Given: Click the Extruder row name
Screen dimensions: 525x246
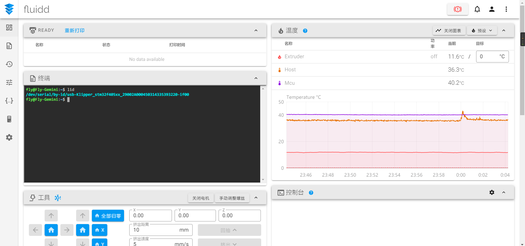Looking at the screenshot, I should pyautogui.click(x=294, y=57).
